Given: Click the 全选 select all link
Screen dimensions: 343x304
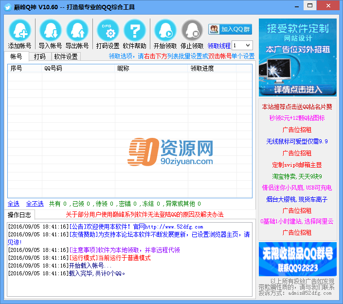Looking at the screenshot, I should coord(14,204).
